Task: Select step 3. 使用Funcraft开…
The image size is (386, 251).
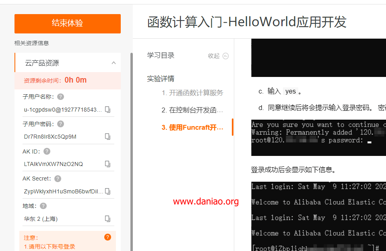Action: point(192,127)
